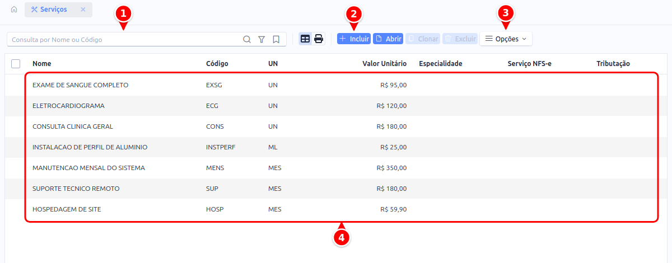
Task: Click the Excluir button
Action: (460, 39)
